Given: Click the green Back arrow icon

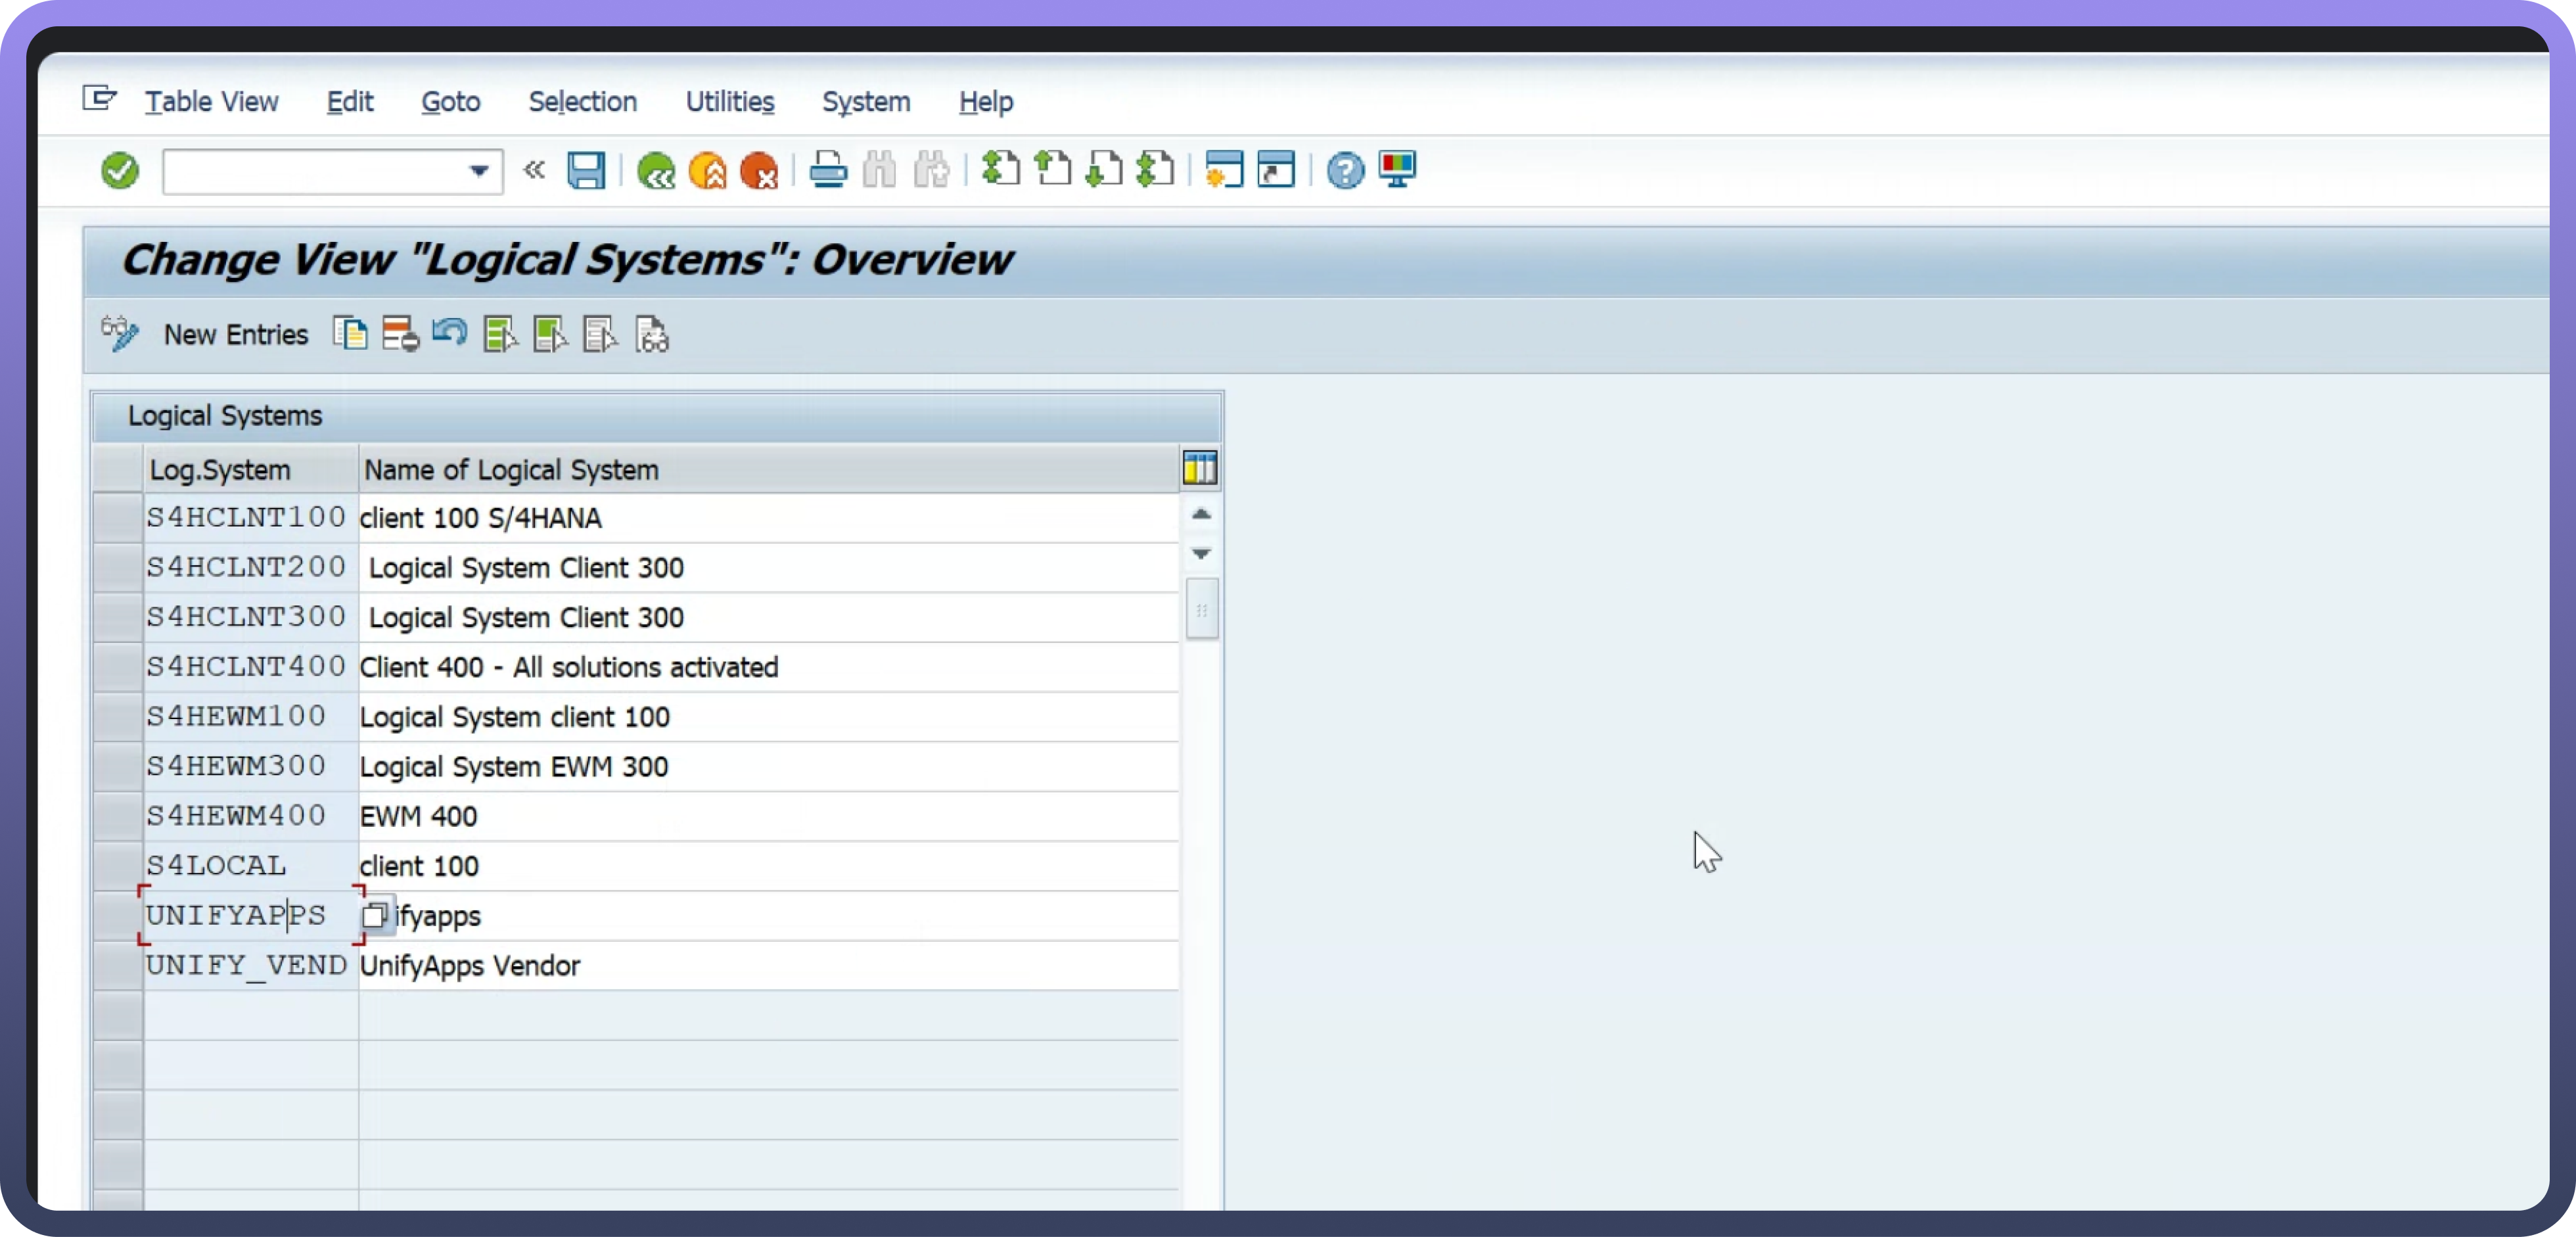Looking at the screenshot, I should (x=656, y=171).
